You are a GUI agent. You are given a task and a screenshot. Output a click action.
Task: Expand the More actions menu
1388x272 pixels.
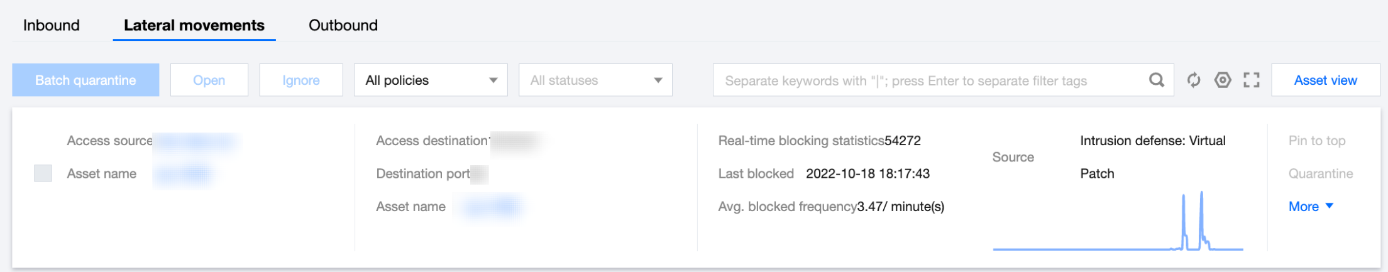tap(1311, 207)
